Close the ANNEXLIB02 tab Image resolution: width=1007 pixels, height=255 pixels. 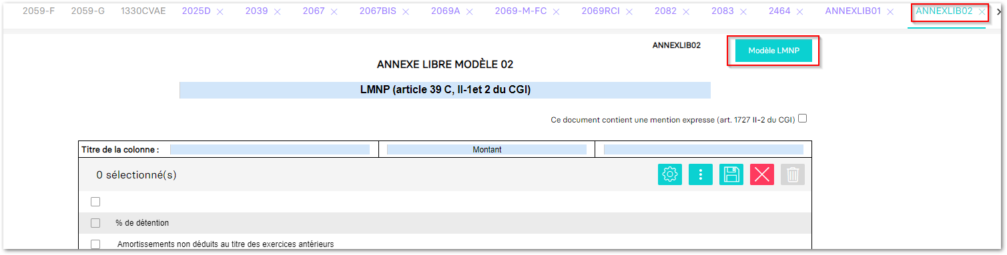982,12
